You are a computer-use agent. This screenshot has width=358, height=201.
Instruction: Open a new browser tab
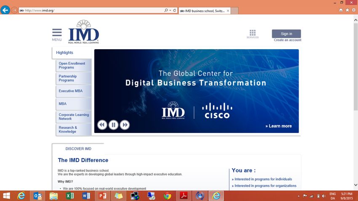click(235, 11)
